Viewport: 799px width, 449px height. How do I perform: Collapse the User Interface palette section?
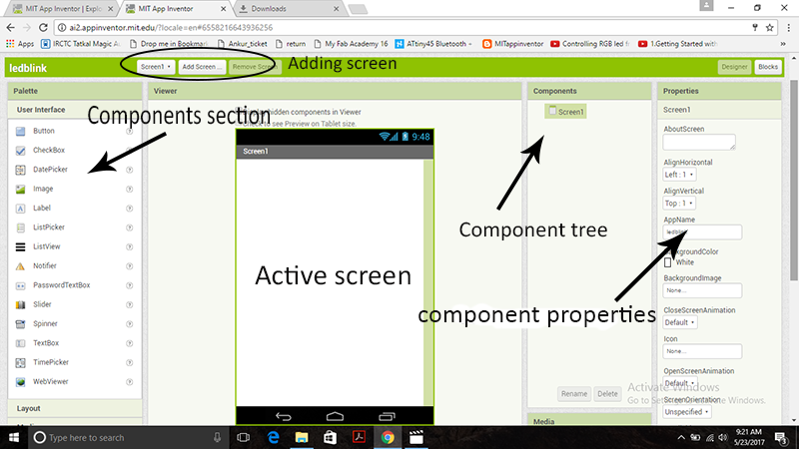(x=75, y=110)
